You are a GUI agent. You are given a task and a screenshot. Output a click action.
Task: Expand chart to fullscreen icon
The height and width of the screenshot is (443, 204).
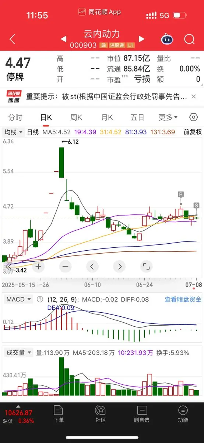[x=146, y=266]
